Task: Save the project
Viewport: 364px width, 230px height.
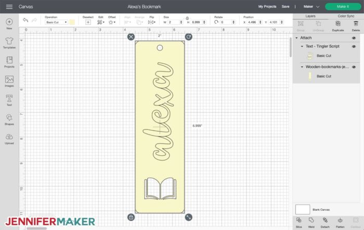Action: [x=285, y=7]
